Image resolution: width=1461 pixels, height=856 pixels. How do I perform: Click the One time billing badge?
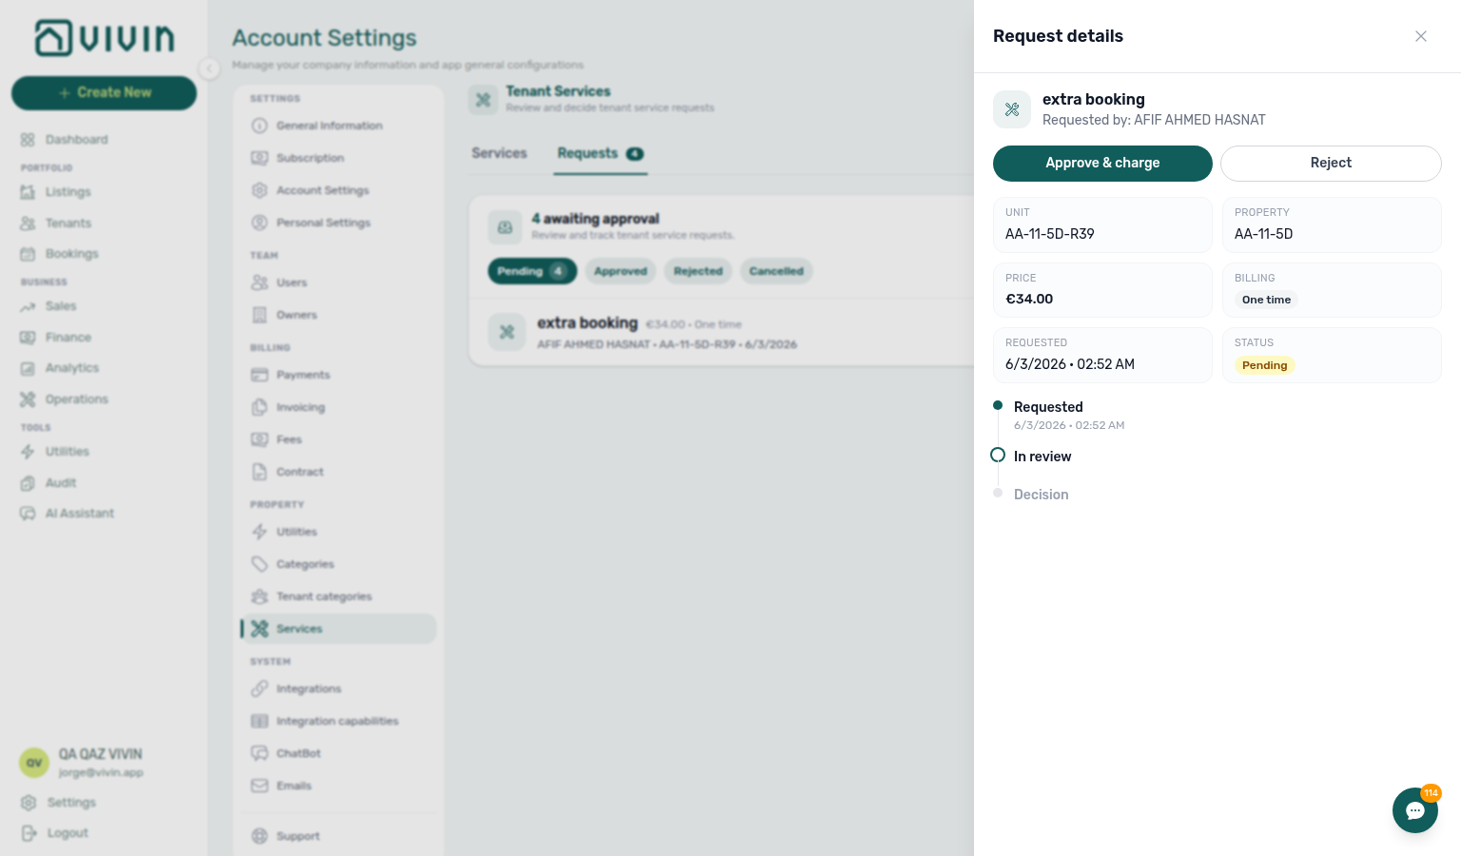(1266, 300)
